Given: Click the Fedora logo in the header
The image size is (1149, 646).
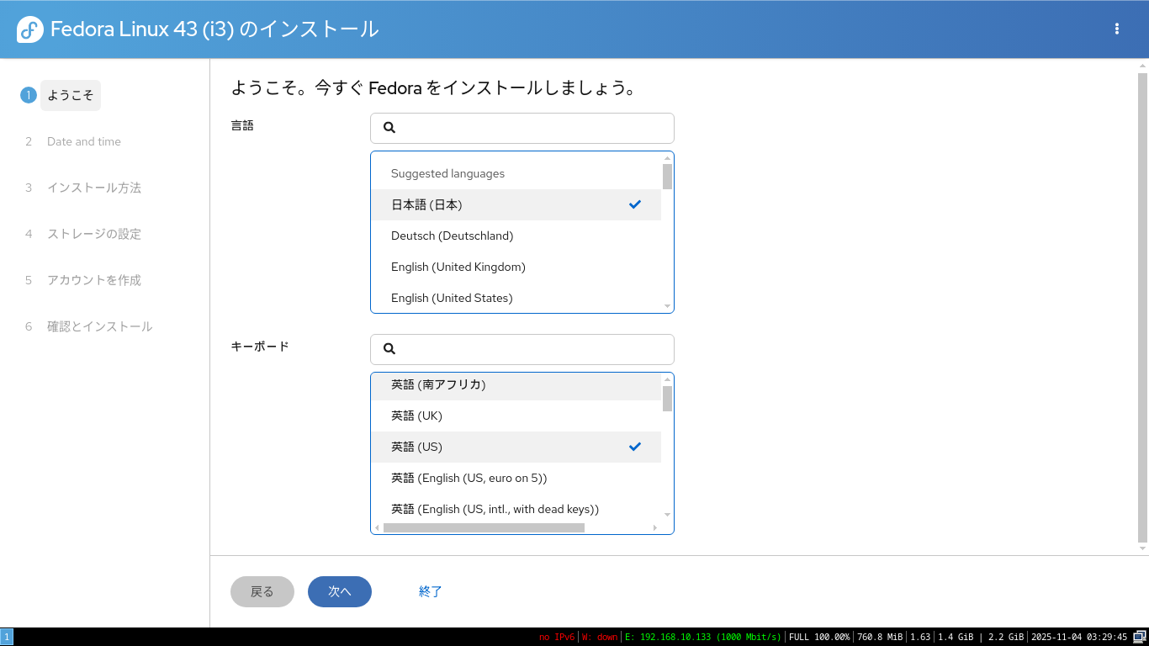Looking at the screenshot, I should tap(30, 29).
